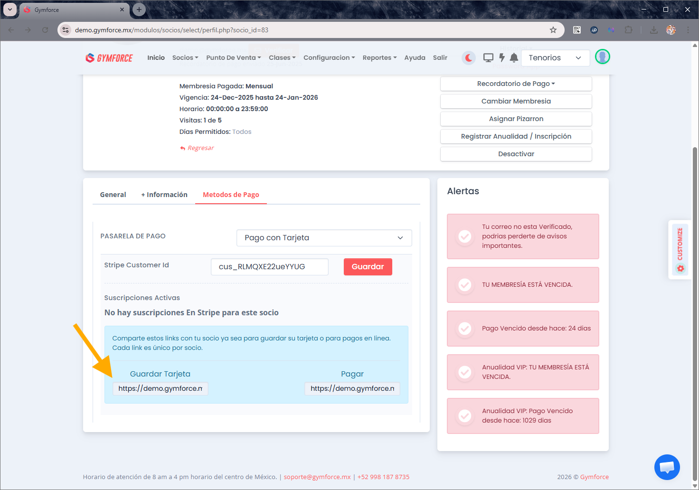Click the Stripe Customer Id field

click(269, 267)
